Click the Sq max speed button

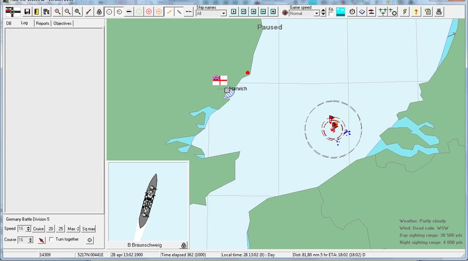(x=89, y=229)
